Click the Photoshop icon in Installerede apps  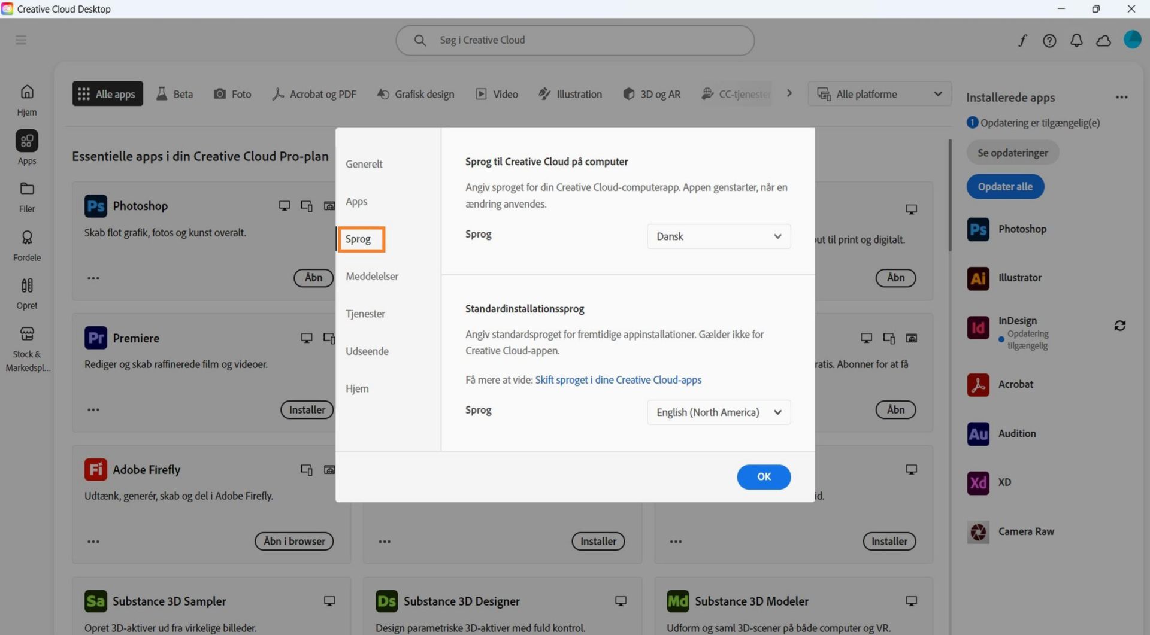(978, 229)
